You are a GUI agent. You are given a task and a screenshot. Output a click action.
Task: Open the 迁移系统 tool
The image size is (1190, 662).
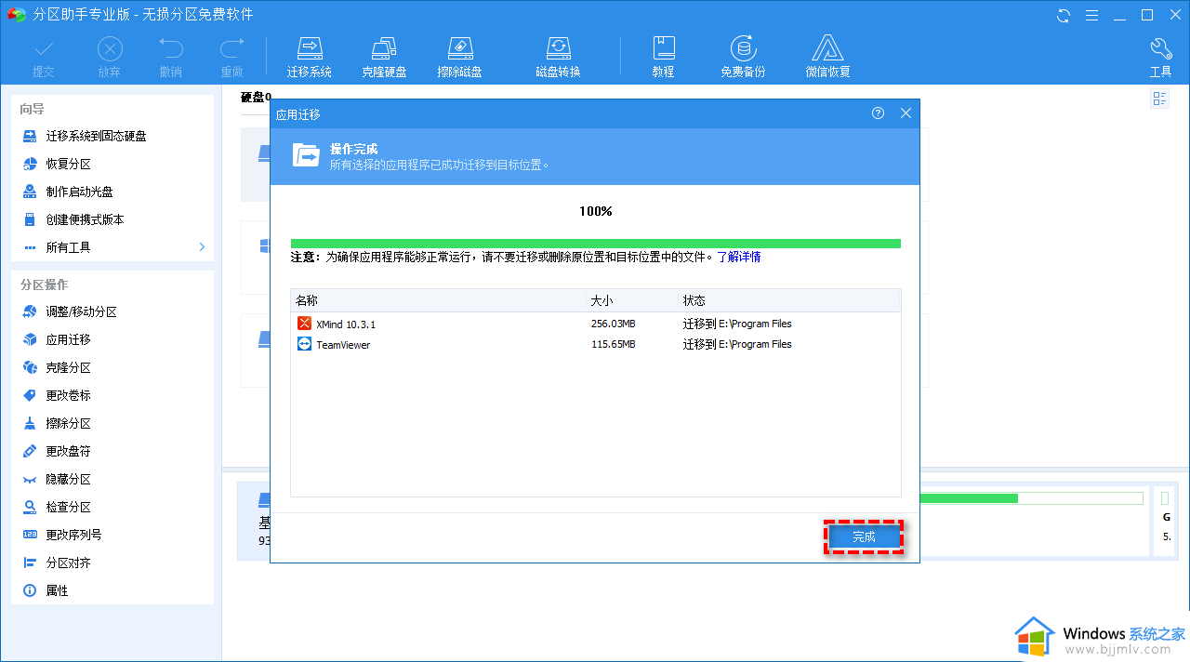coord(310,57)
